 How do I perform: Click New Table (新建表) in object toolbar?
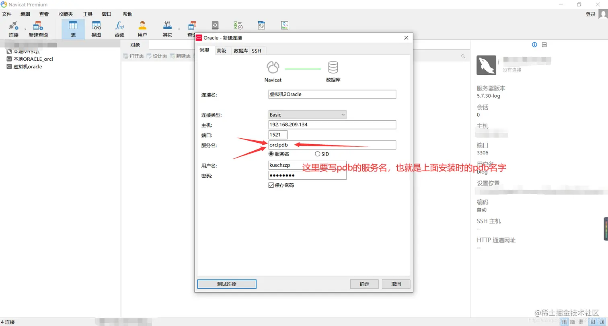click(x=180, y=56)
